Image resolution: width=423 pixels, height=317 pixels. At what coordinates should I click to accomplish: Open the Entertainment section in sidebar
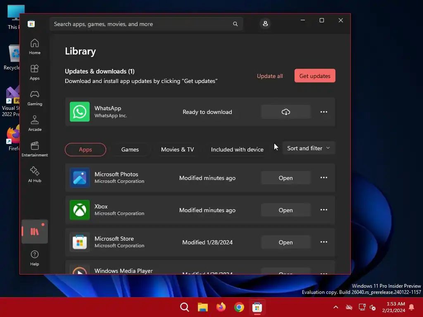[35, 149]
